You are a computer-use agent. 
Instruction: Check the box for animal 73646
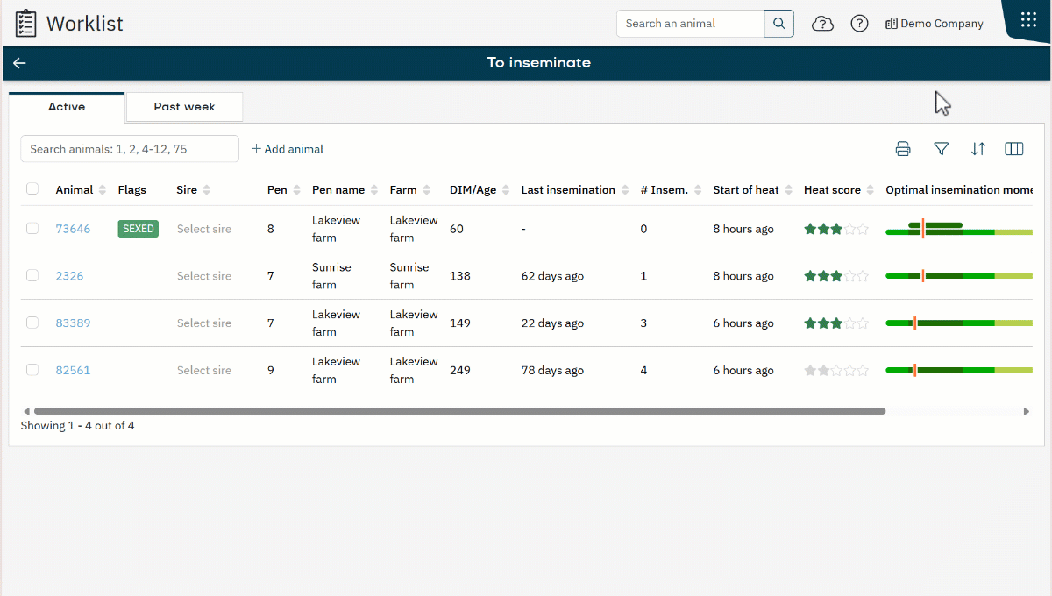point(32,228)
